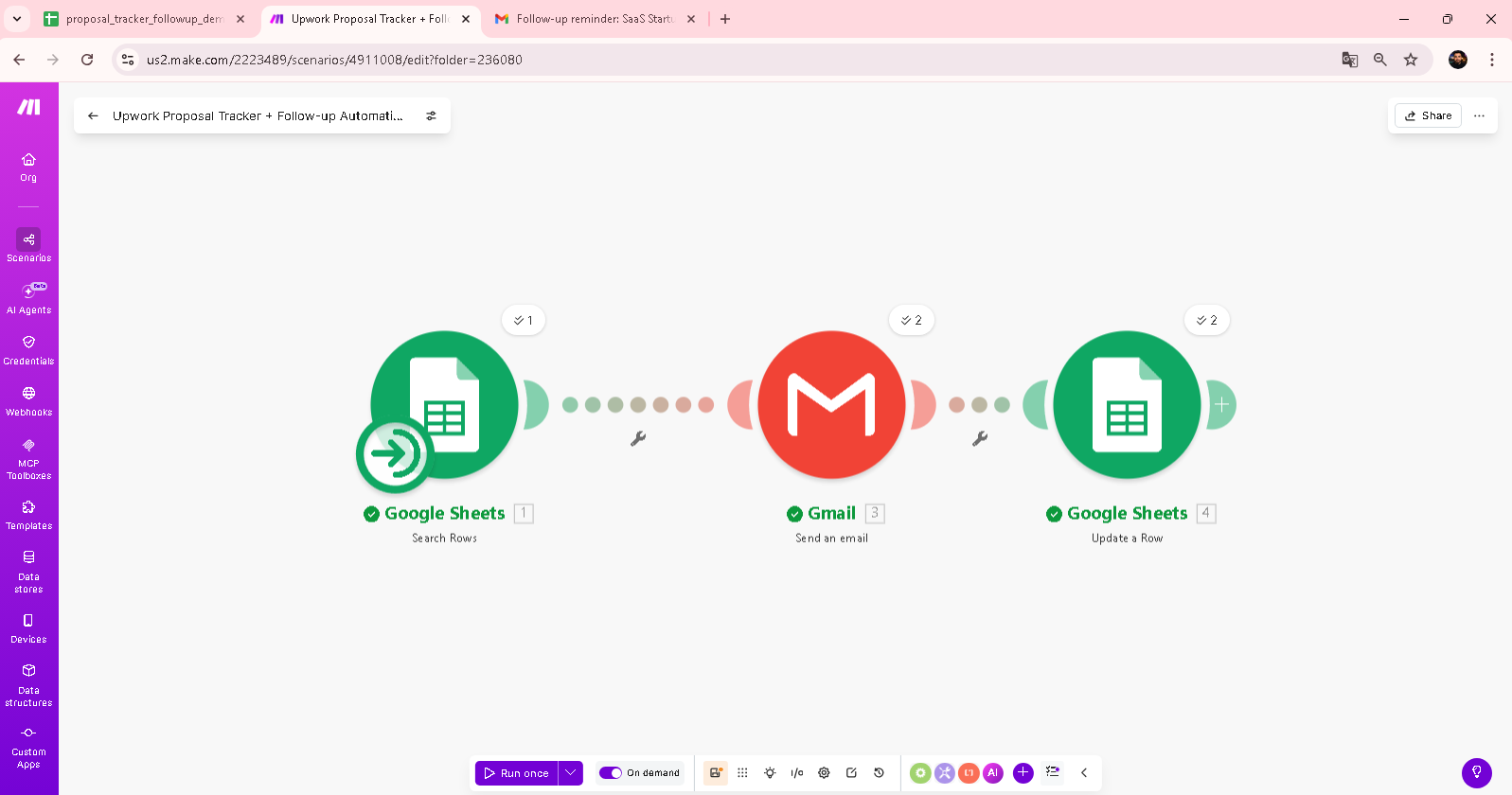Click the pencil-in-square notes icon in the bottom toolbar
This screenshot has width=1512, height=795.
point(851,772)
